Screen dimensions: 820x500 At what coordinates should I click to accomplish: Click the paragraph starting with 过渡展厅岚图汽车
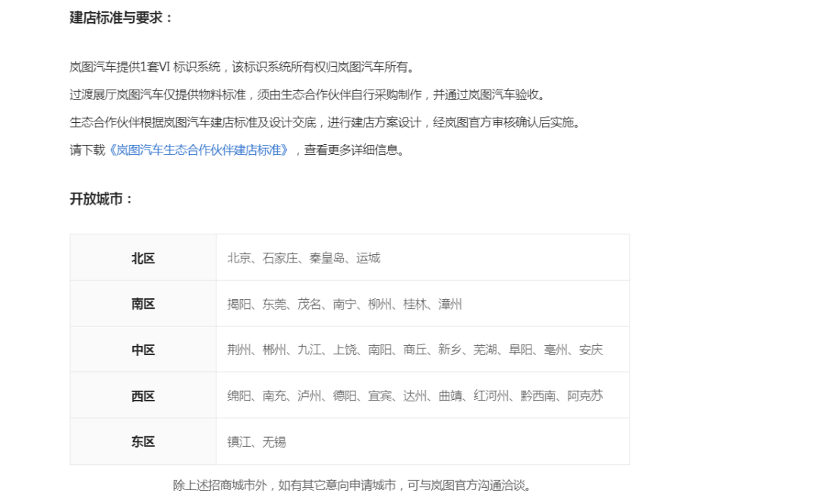tap(308, 95)
